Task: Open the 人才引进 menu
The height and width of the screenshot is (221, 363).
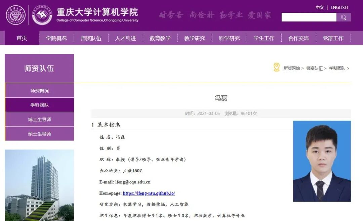Action: 125,38
